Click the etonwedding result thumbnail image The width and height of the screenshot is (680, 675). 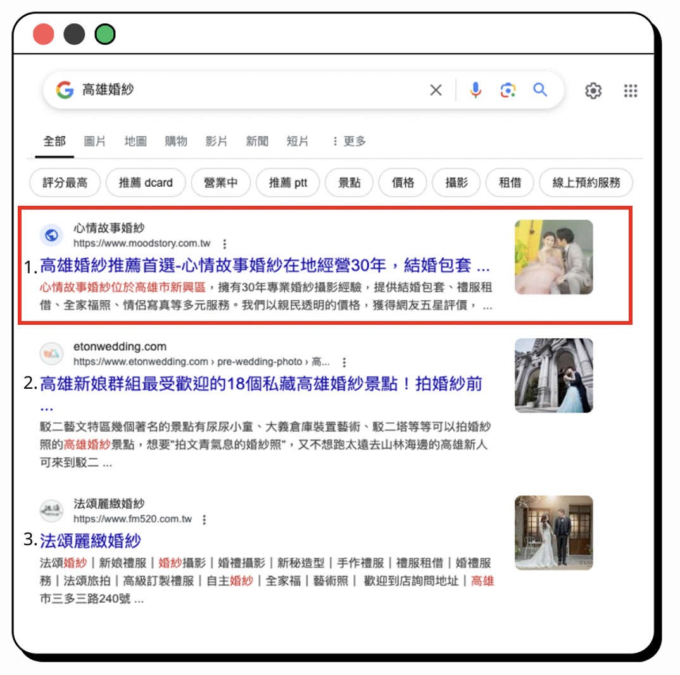pos(553,375)
